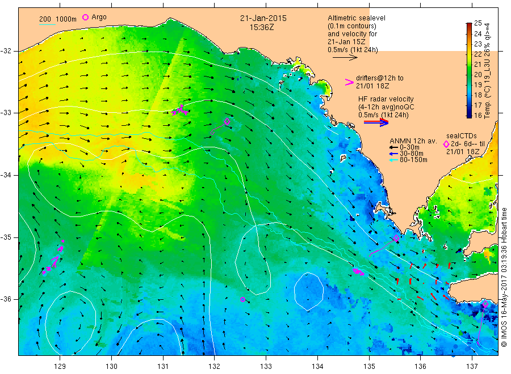Click the color bar value '19'

478,85
